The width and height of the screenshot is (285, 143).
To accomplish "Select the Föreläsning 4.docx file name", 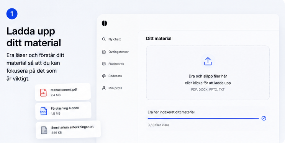I will pos(65,108).
